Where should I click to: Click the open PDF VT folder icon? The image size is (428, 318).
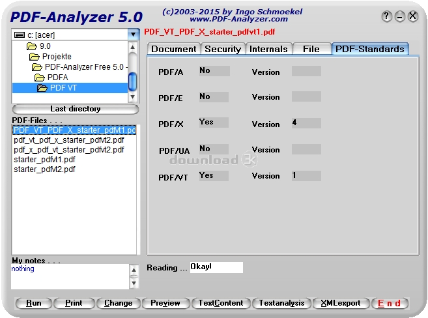(x=42, y=88)
